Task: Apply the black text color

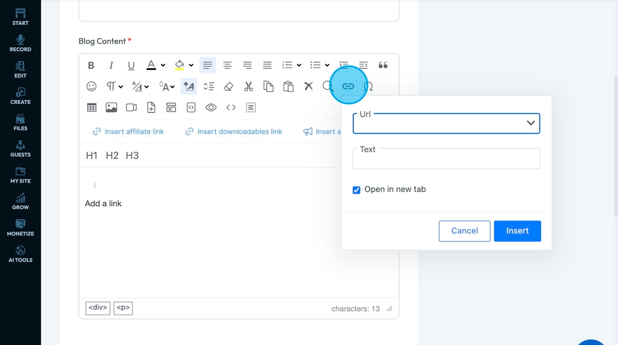Action: 151,66
